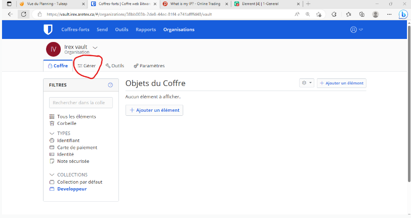Open a new browser tab

click(308, 4)
